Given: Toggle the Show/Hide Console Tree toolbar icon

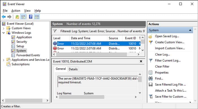Looking at the screenshot, I should click(23, 17).
